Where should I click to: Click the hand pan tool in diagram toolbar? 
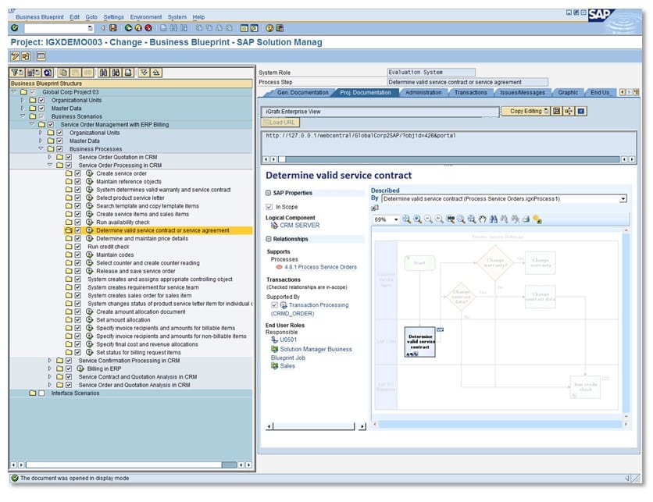[482, 219]
